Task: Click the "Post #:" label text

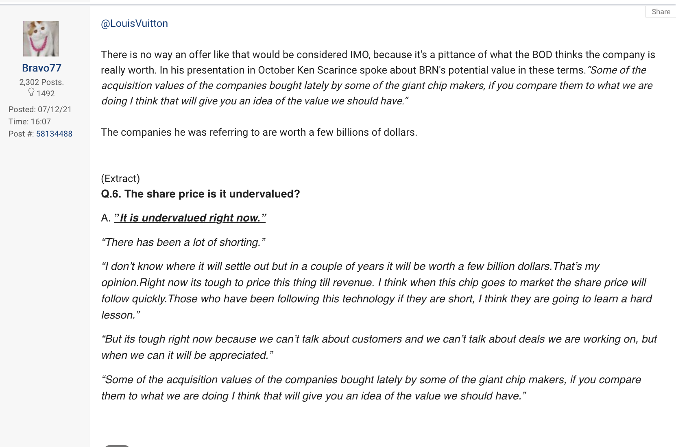Action: coord(21,134)
